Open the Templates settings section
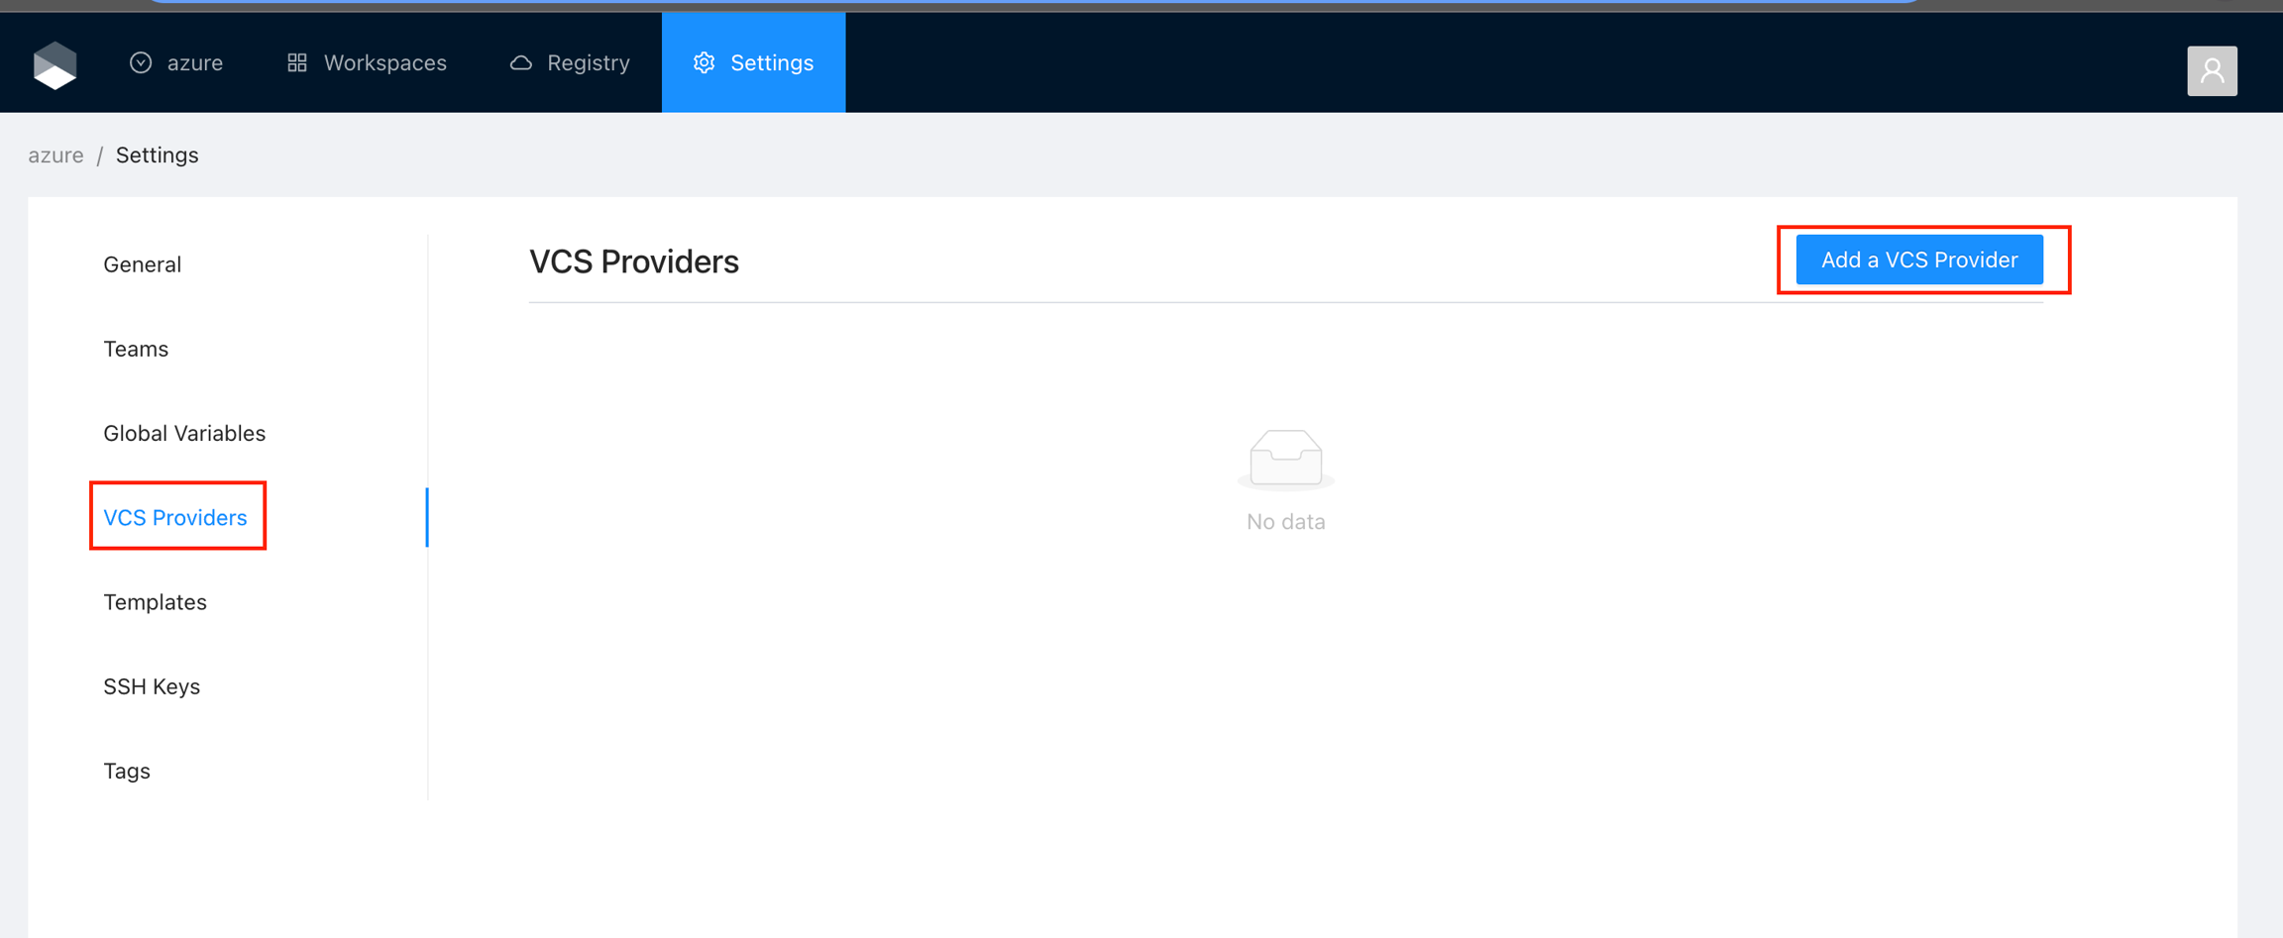The width and height of the screenshot is (2283, 938). point(155,602)
